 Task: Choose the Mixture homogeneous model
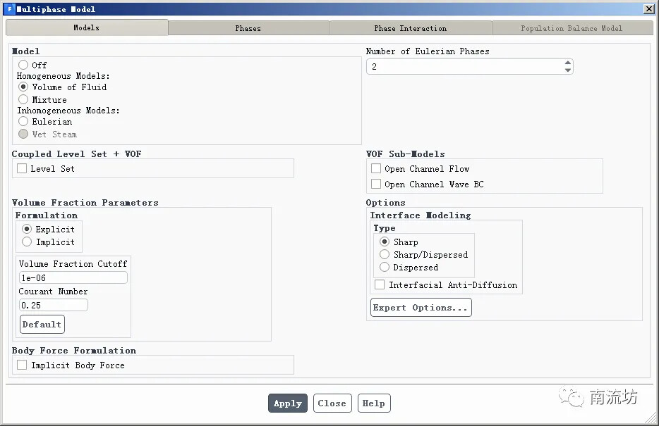click(x=23, y=99)
